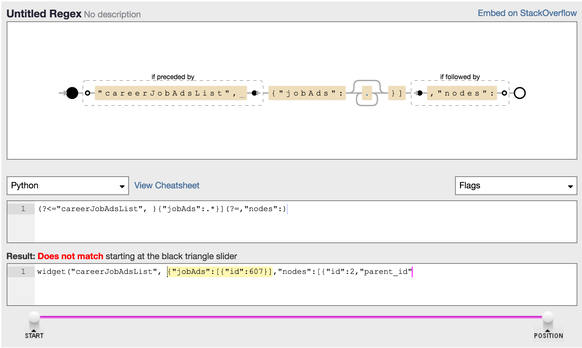The width and height of the screenshot is (582, 348).
Task: Click the Untitled Regex title
Action: 44,14
